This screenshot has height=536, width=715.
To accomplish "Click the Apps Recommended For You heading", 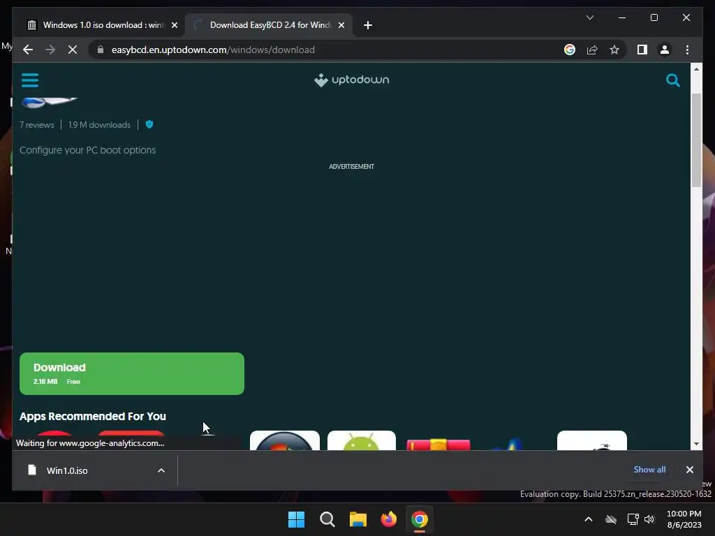I will pyautogui.click(x=93, y=416).
